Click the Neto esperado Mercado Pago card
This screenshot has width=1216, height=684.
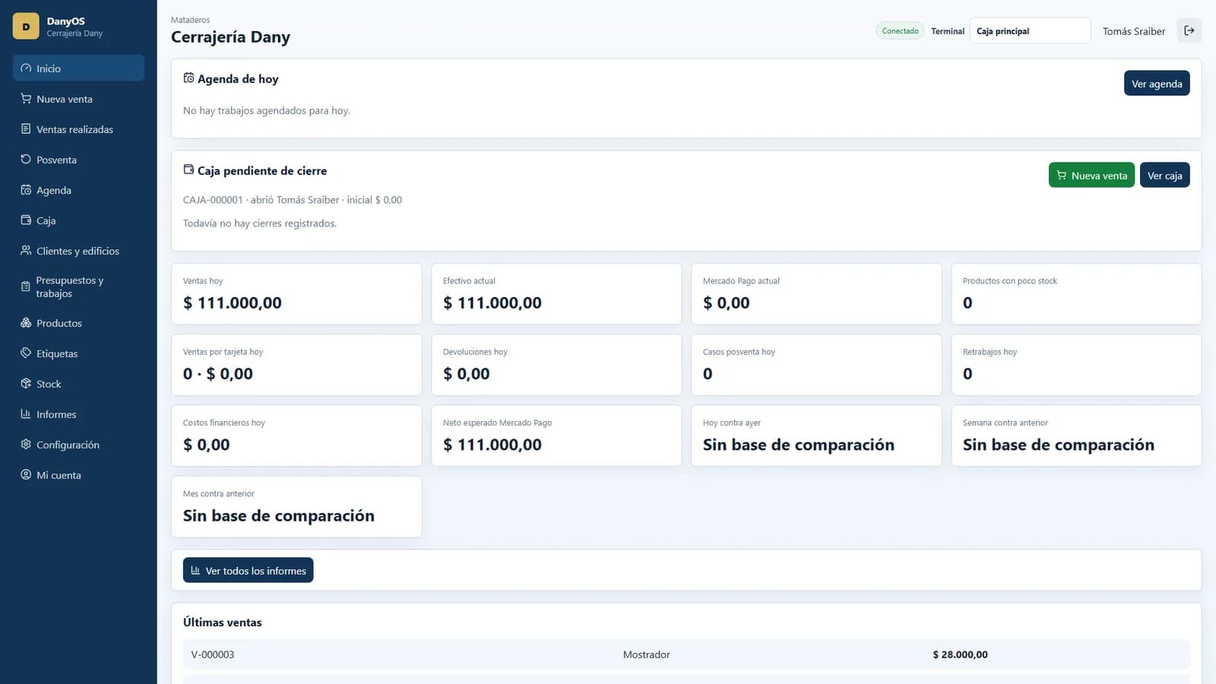tap(556, 435)
